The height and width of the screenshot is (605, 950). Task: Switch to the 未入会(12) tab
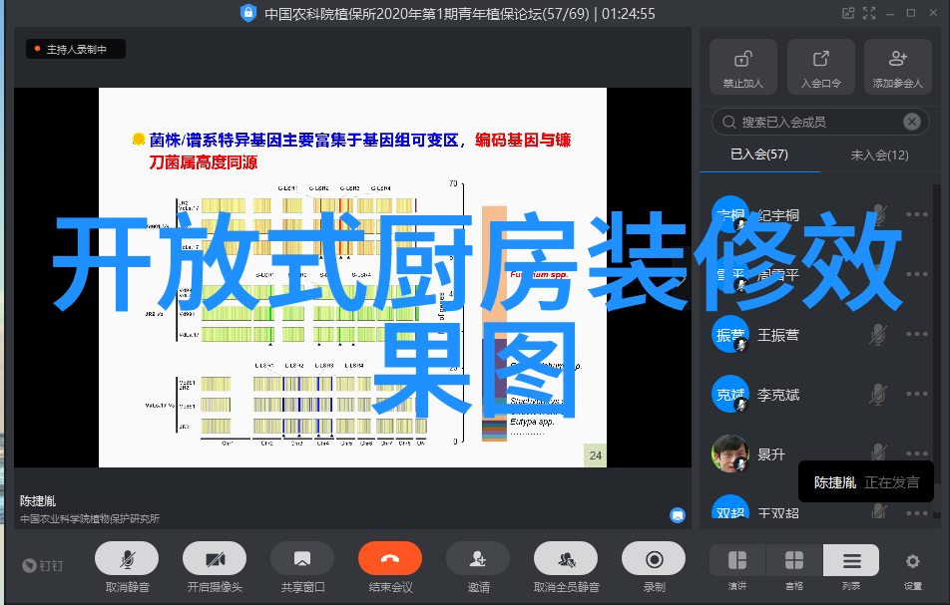pos(879,154)
